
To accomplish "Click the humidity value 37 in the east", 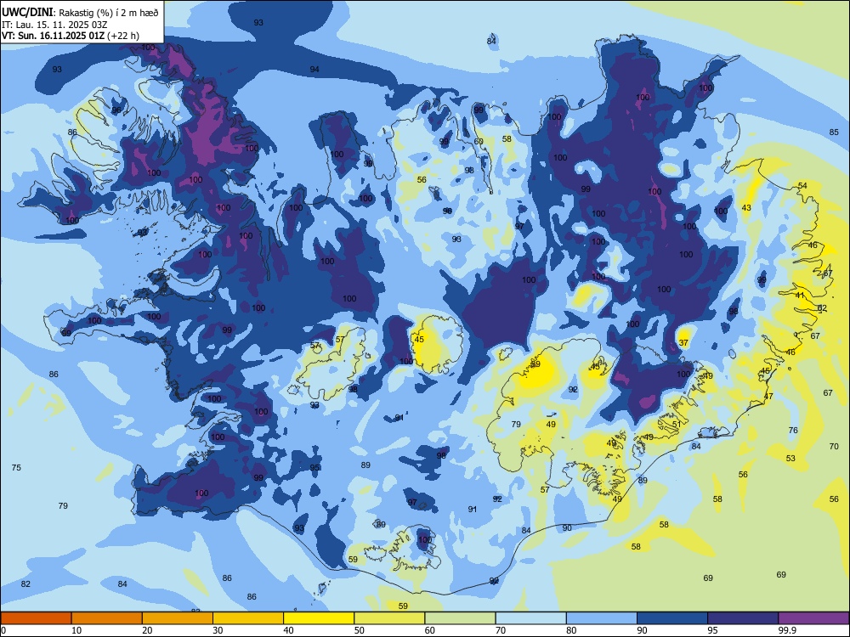I will tap(683, 343).
